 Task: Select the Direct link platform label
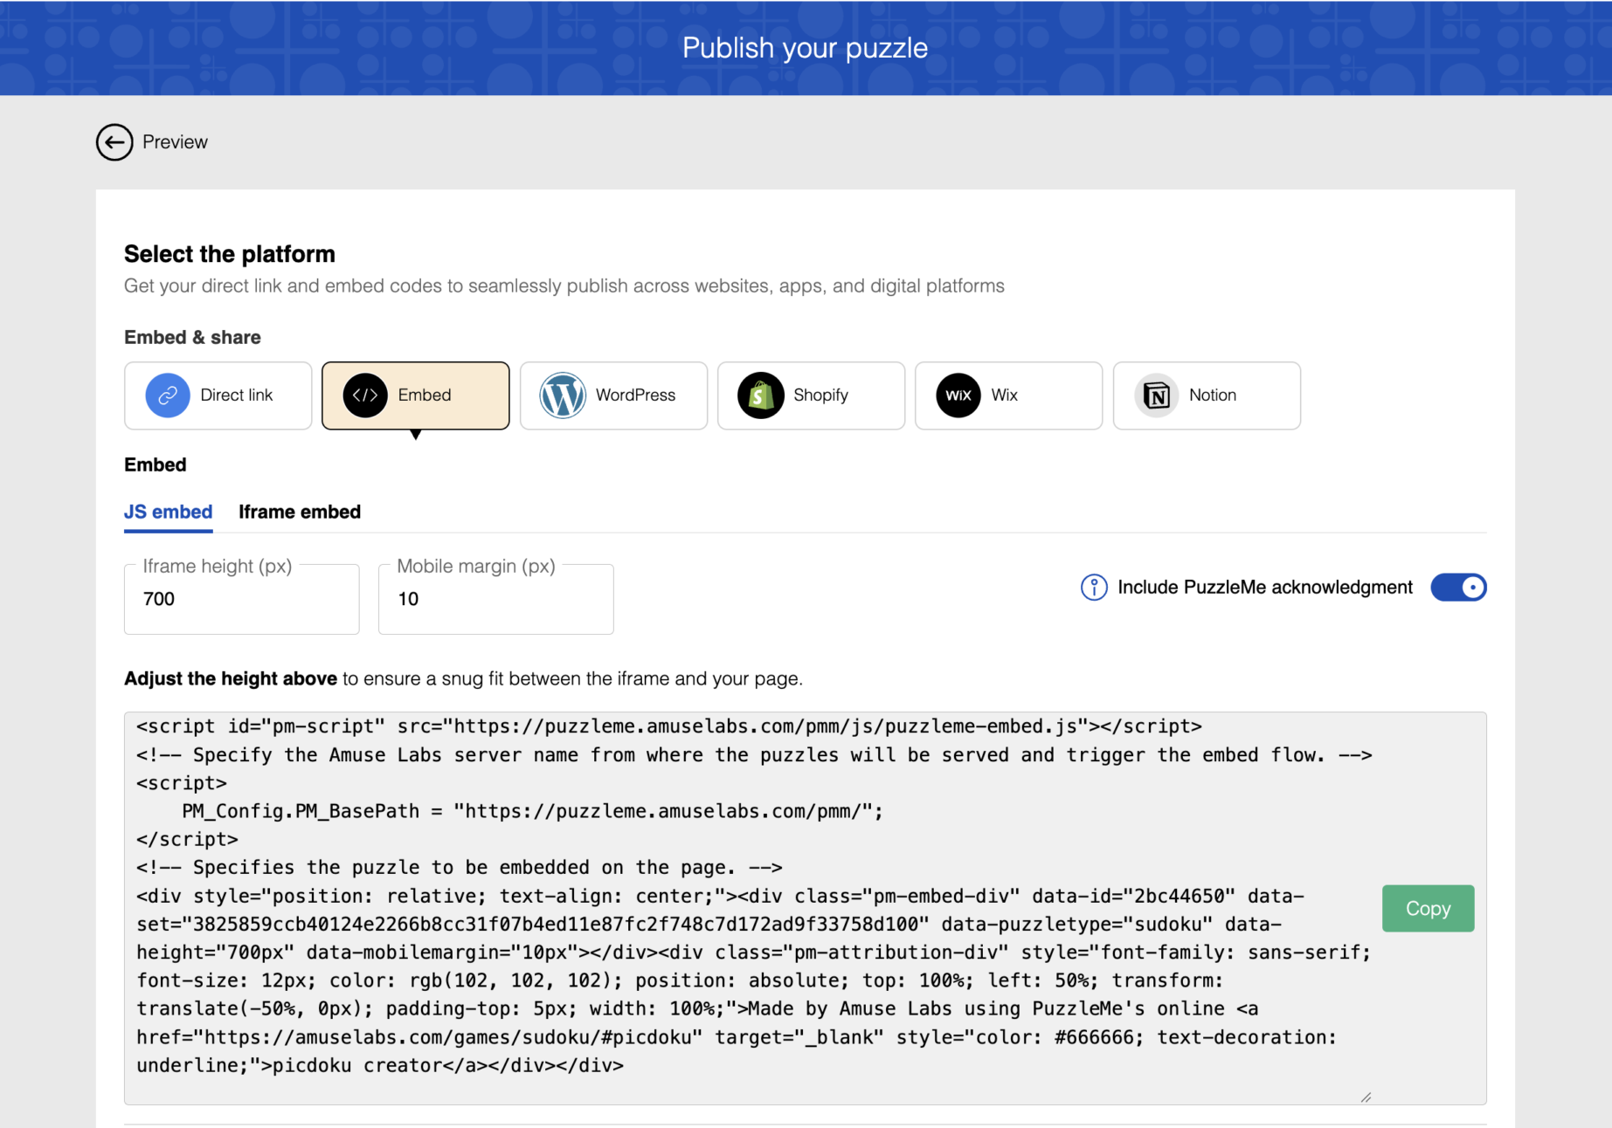click(x=237, y=395)
